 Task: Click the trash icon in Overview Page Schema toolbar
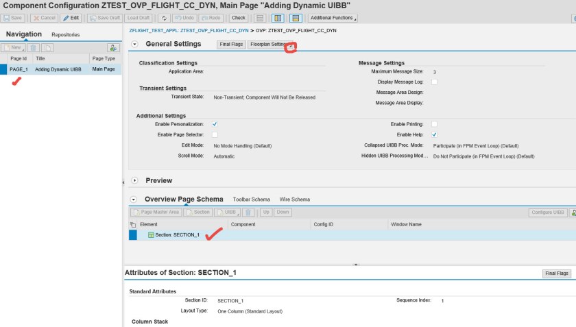click(249, 213)
